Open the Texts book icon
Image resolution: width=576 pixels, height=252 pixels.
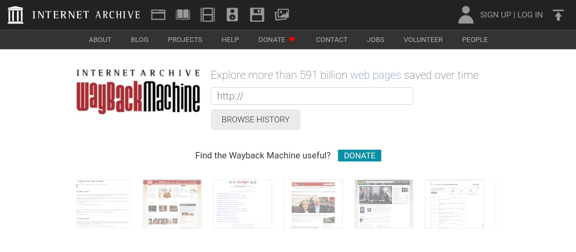[182, 15]
